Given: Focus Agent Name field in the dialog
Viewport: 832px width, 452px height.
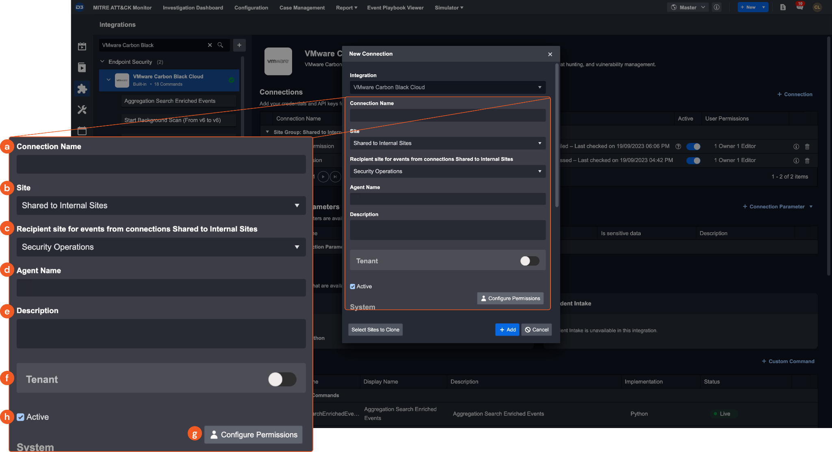Looking at the screenshot, I should coord(448,199).
